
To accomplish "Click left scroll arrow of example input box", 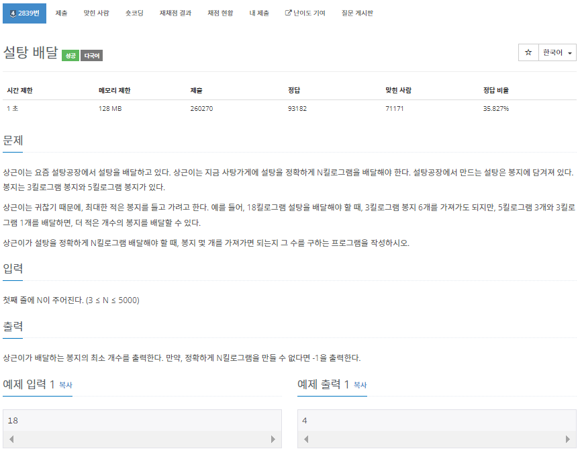I will [x=11, y=440].
